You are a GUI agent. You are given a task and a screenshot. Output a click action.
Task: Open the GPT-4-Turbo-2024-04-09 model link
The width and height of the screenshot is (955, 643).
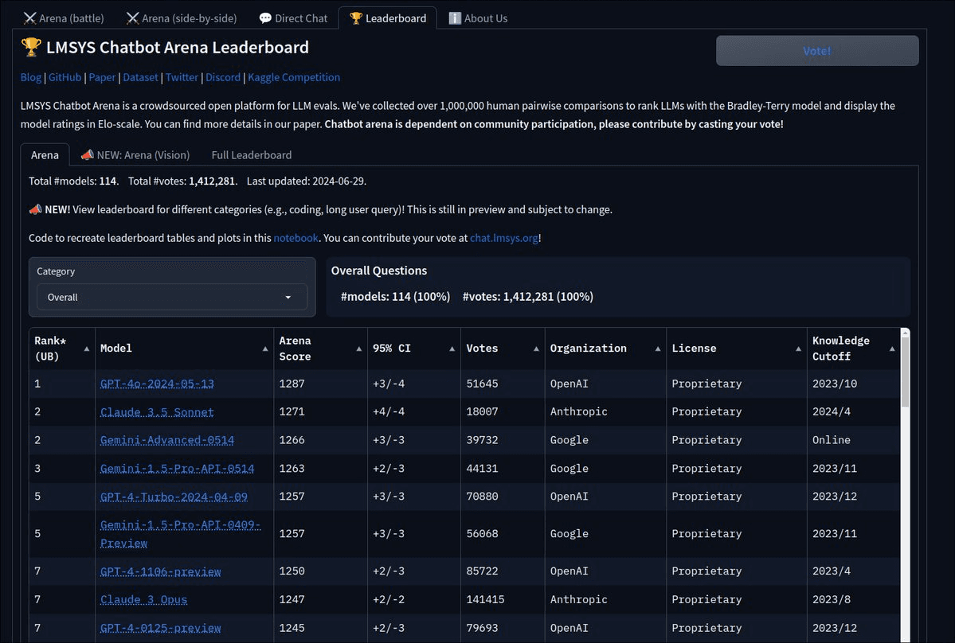(174, 497)
